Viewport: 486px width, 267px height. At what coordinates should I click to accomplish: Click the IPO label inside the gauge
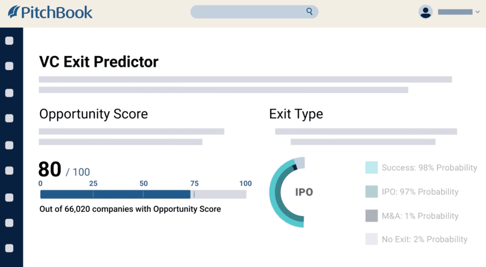pos(304,192)
